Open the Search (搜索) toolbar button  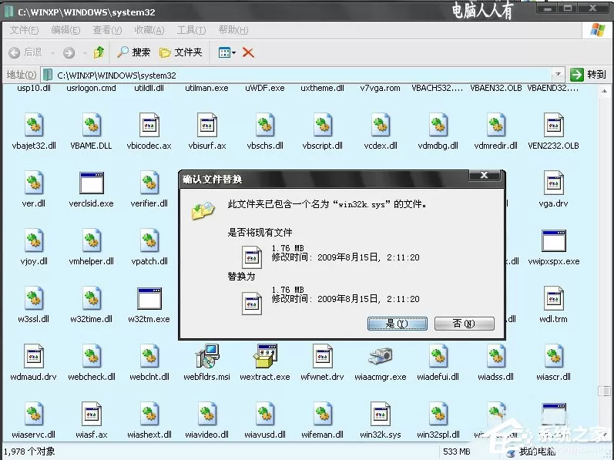click(133, 52)
